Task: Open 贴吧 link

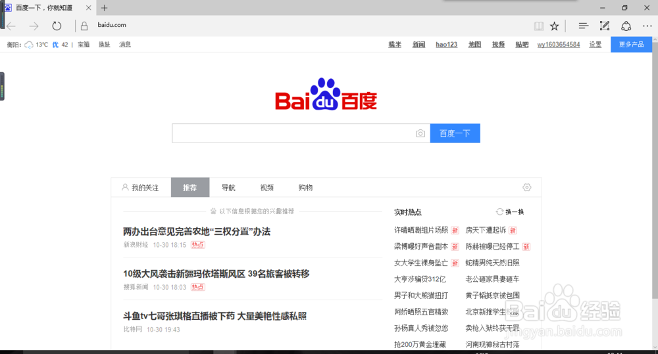Action: point(522,45)
